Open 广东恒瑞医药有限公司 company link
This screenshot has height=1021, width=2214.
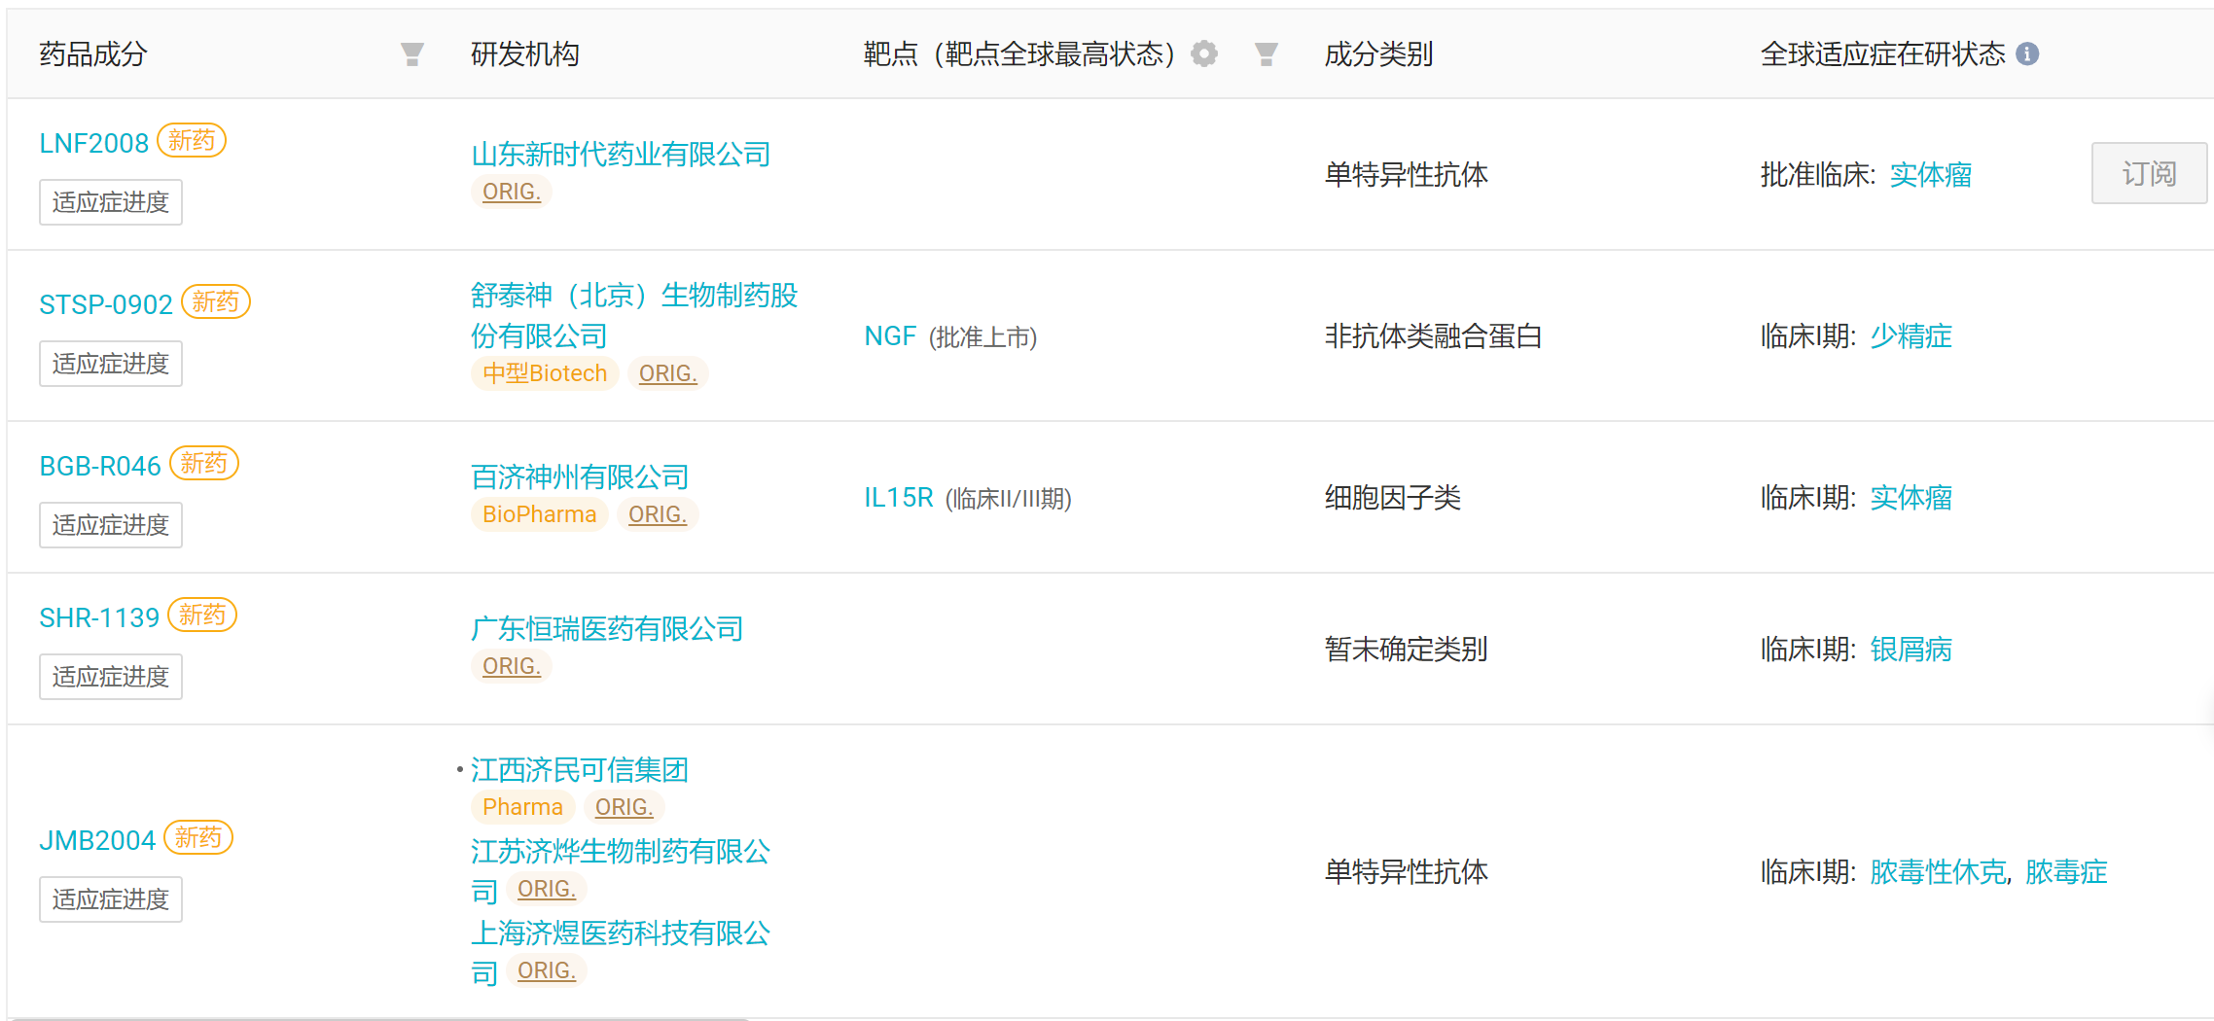click(607, 628)
